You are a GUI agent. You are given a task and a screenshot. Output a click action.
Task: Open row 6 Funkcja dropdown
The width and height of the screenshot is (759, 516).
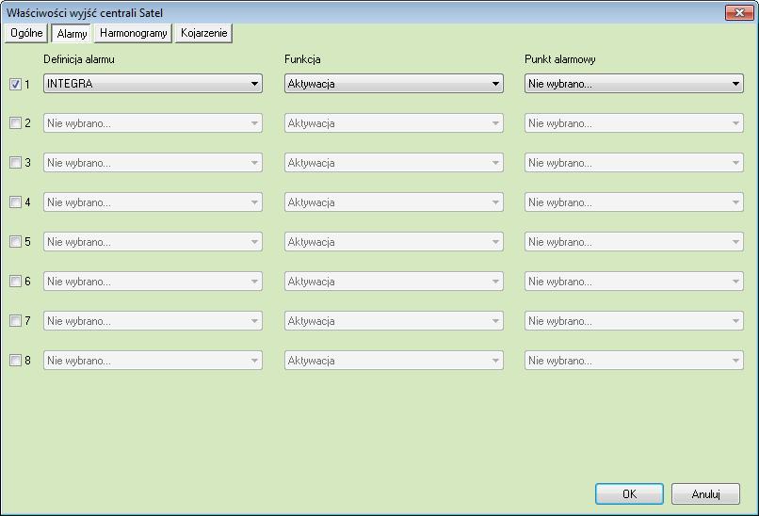tap(394, 282)
